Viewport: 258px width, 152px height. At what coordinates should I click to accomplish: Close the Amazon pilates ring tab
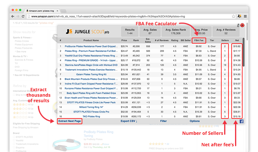(x=57, y=11)
